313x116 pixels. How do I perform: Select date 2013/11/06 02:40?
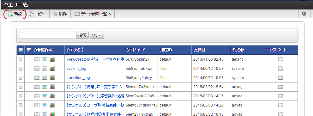208,59
